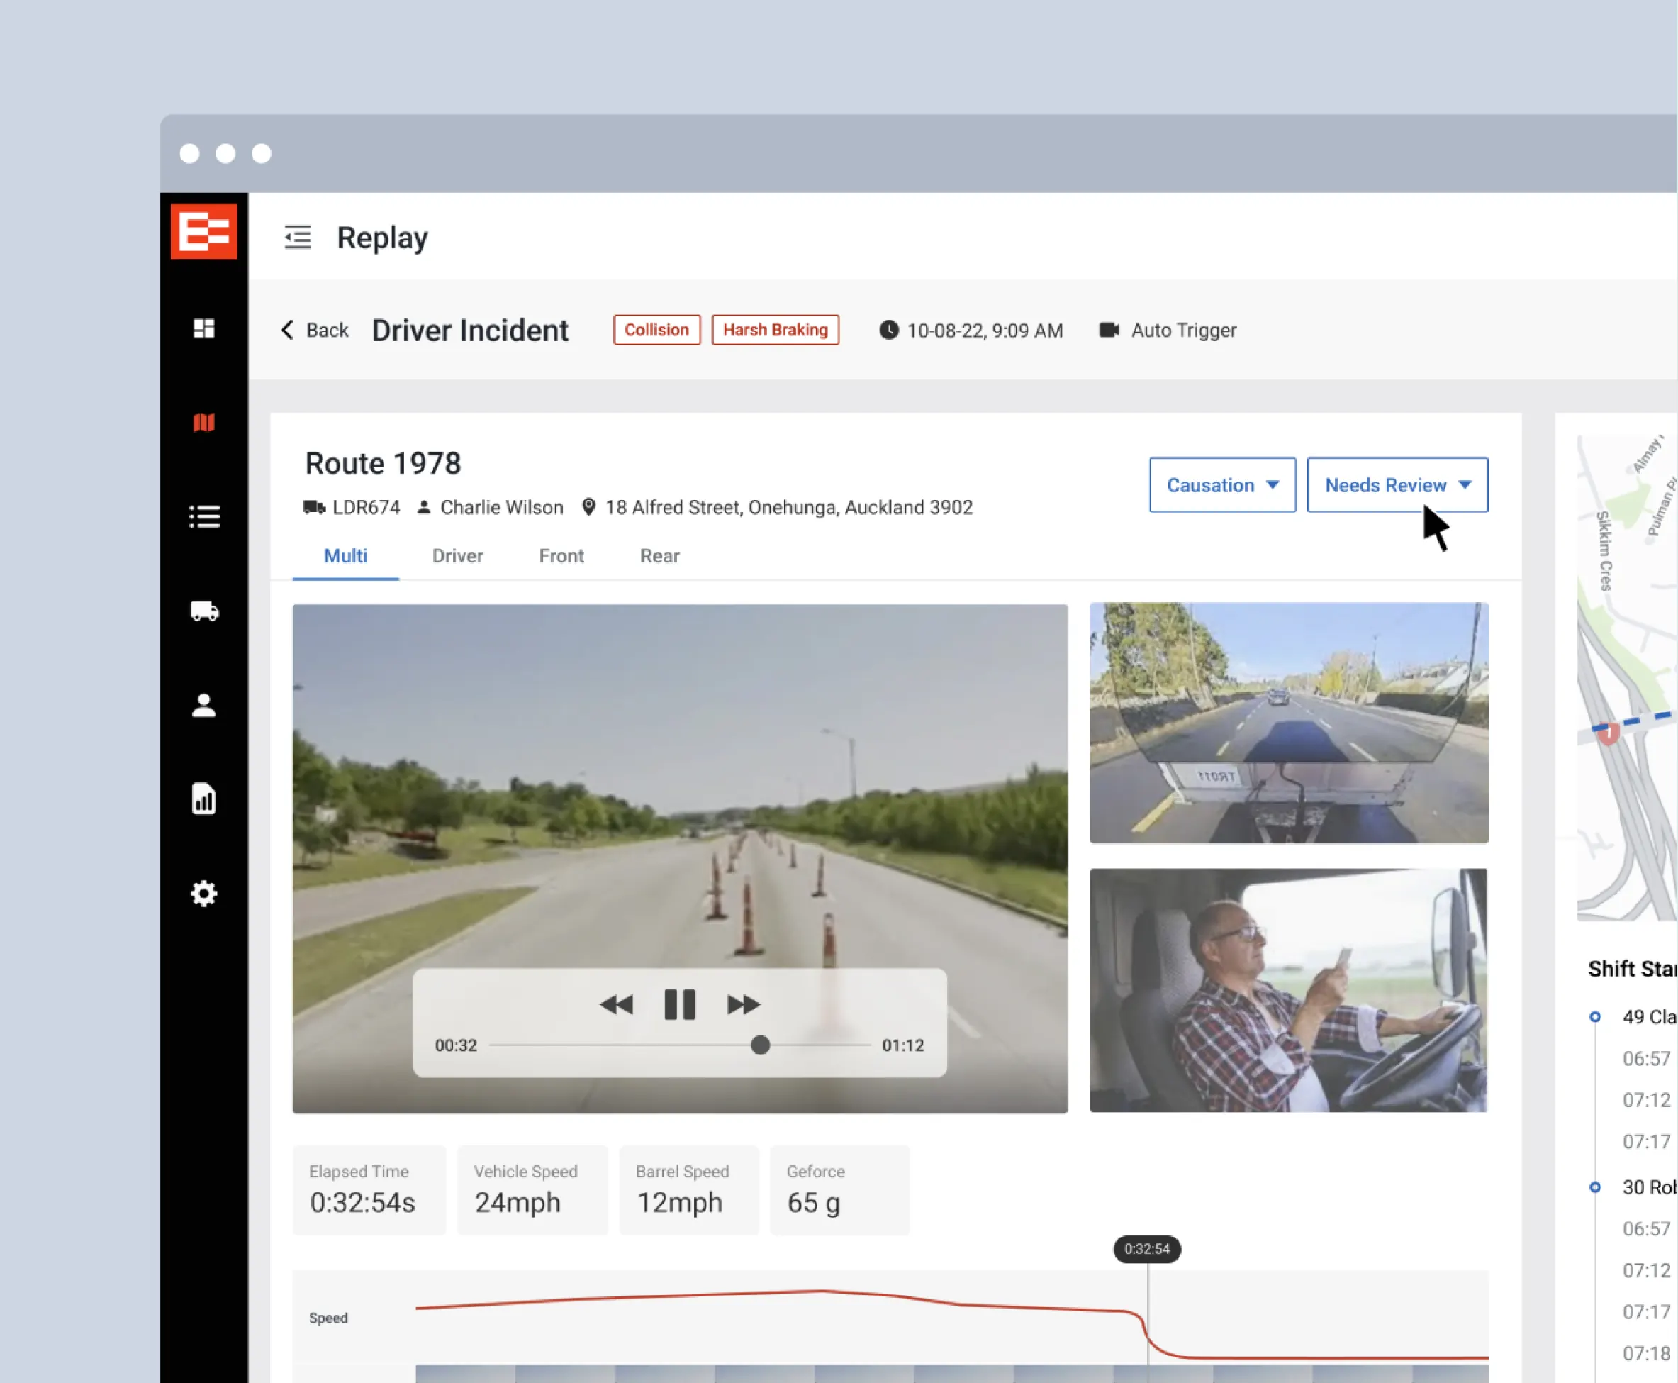Switch to the Rear camera tab
This screenshot has width=1678, height=1383.
[x=659, y=556]
